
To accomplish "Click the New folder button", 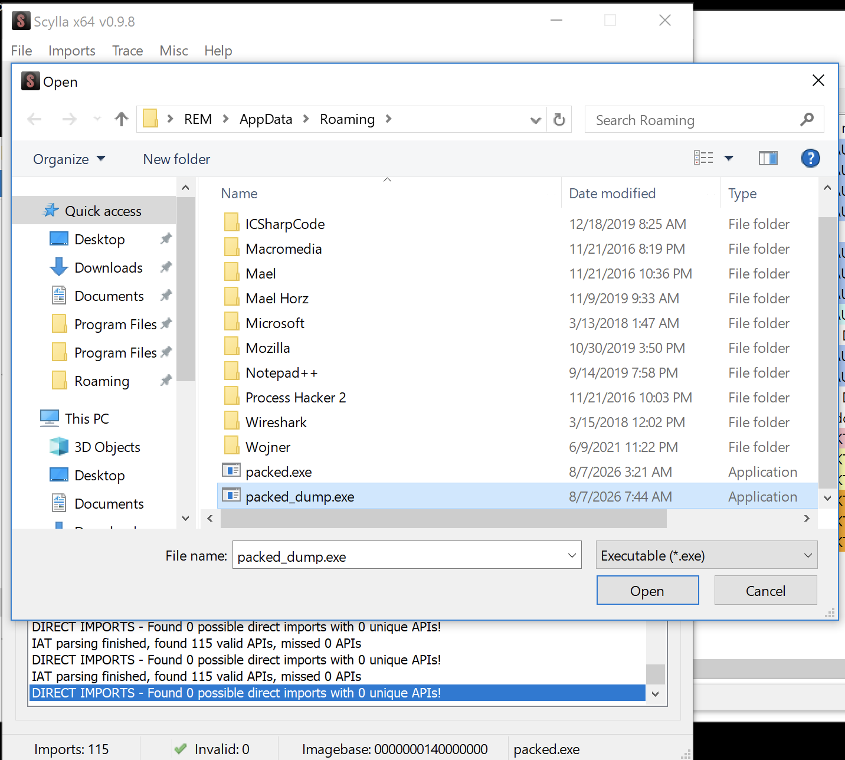I will pos(176,159).
